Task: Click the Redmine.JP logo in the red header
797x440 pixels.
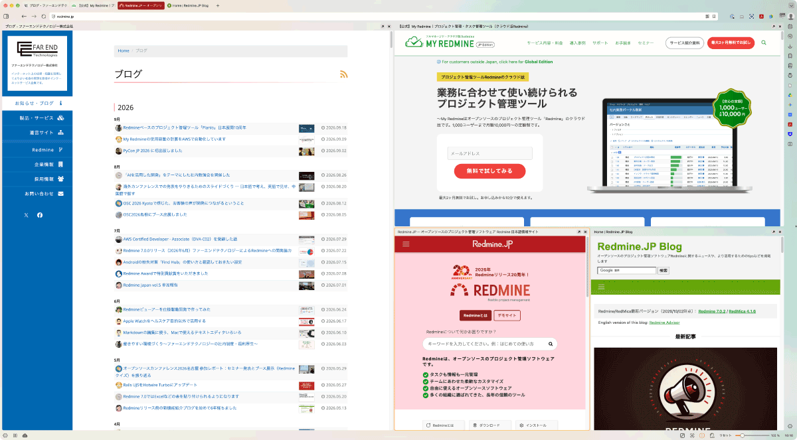Action: coord(492,244)
